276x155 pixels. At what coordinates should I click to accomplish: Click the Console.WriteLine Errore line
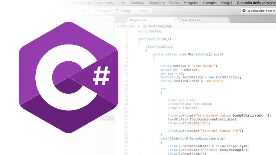click(x=208, y=150)
